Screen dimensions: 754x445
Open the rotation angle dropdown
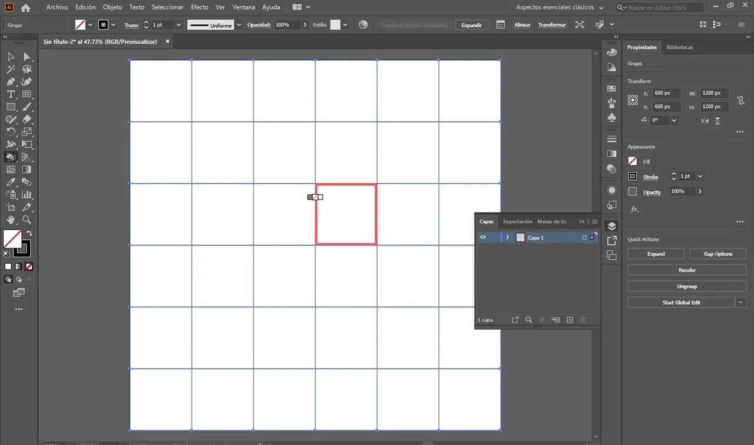click(x=674, y=120)
